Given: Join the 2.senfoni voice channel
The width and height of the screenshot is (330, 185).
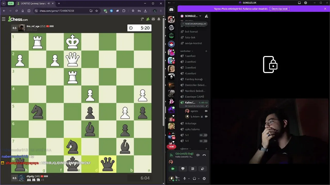Looking at the screenshot, I should (x=194, y=62).
